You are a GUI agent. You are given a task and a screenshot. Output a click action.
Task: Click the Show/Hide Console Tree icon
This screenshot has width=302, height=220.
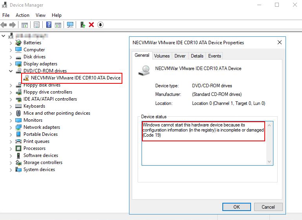pyautogui.click(x=25, y=25)
